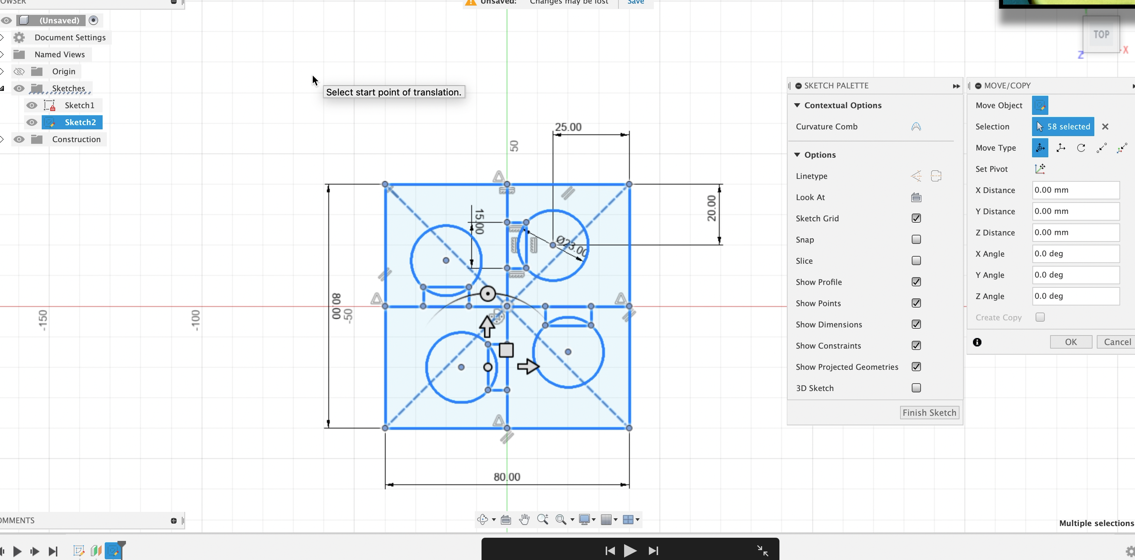Open the Grid and Snaps dropdown arrow
1135x560 pixels.
[x=616, y=520]
